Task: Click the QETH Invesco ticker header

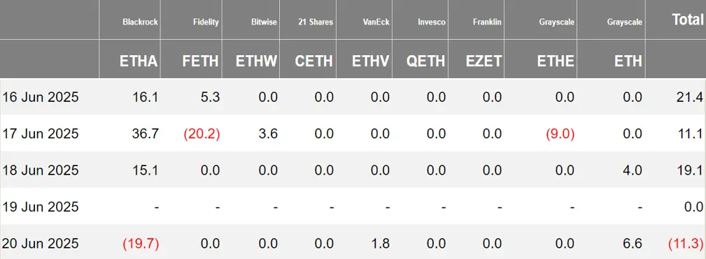Action: pos(424,61)
